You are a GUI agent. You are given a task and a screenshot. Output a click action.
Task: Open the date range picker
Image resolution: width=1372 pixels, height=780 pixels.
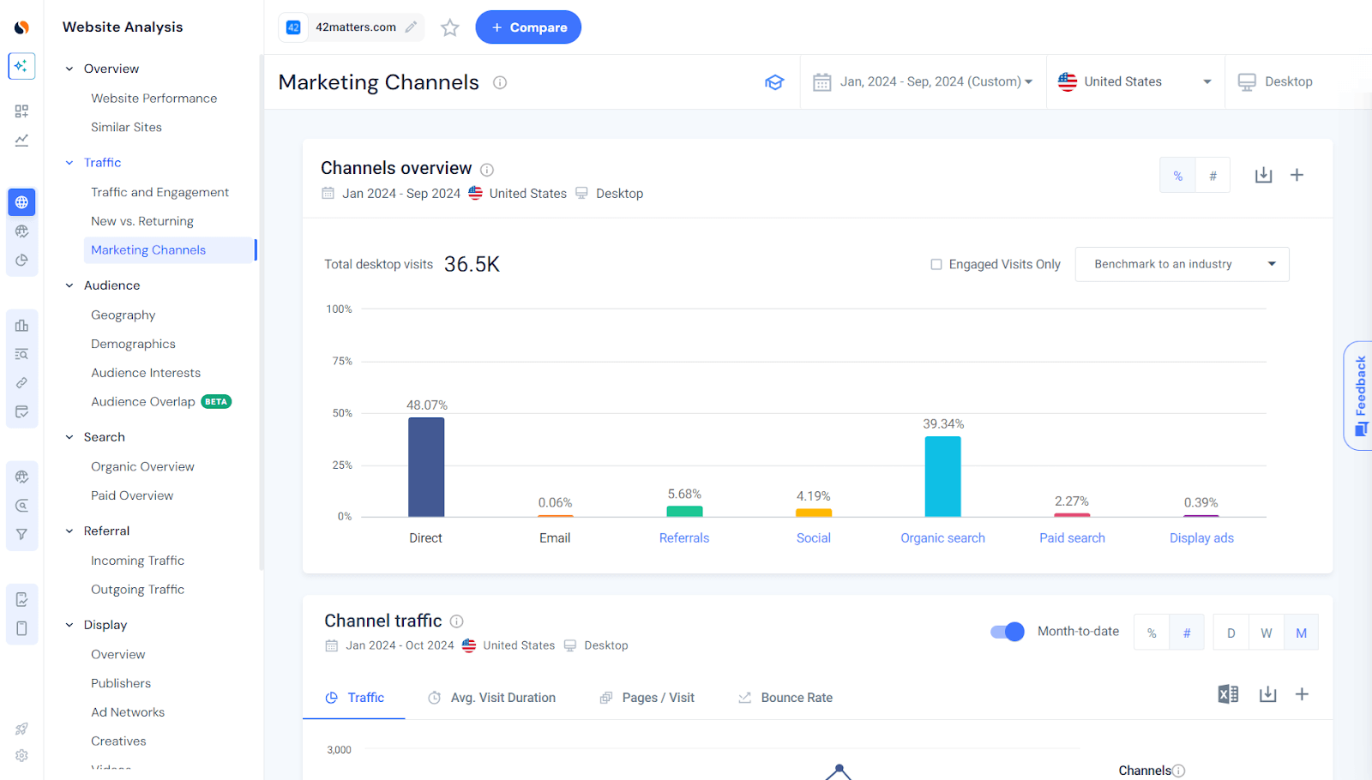tap(923, 81)
